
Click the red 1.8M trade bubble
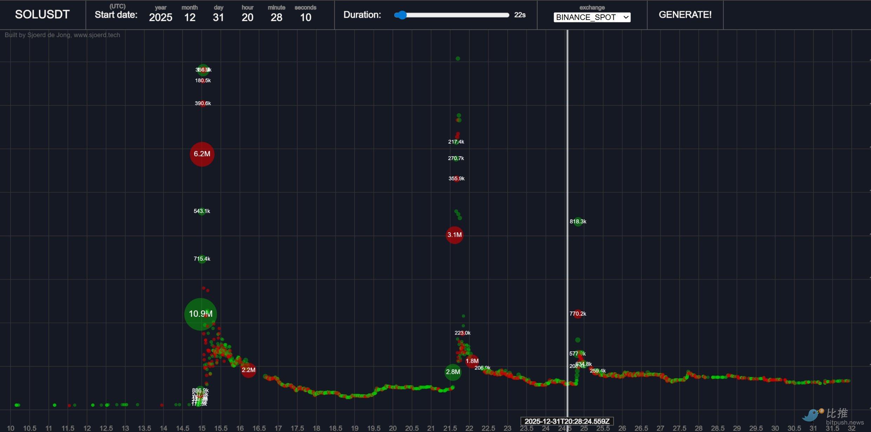472,361
